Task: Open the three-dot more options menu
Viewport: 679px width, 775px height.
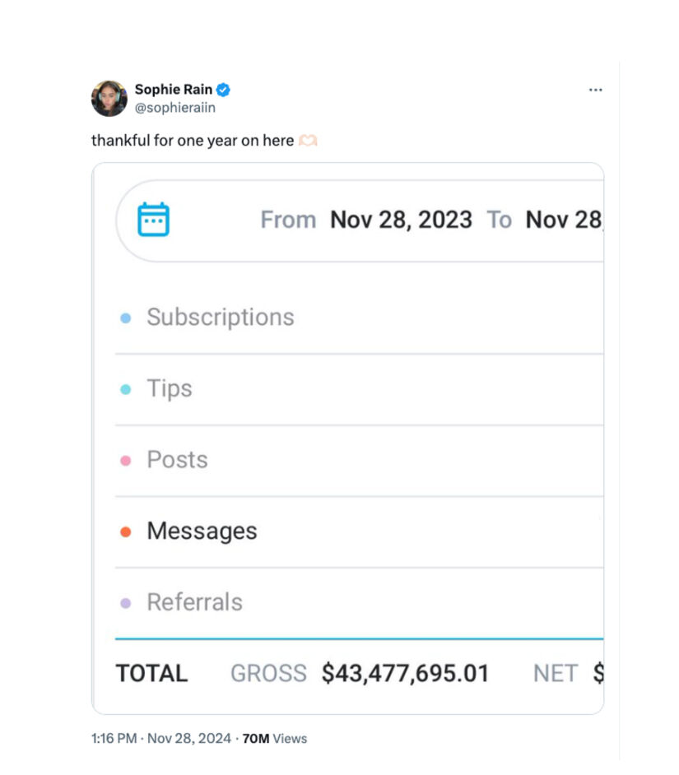Action: tap(596, 90)
